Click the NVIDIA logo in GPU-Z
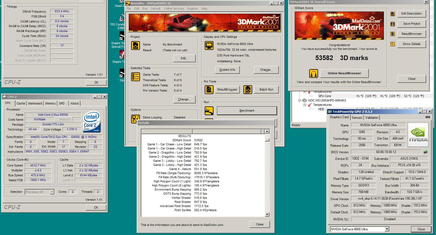The height and width of the screenshot is (235, 436). (418, 135)
